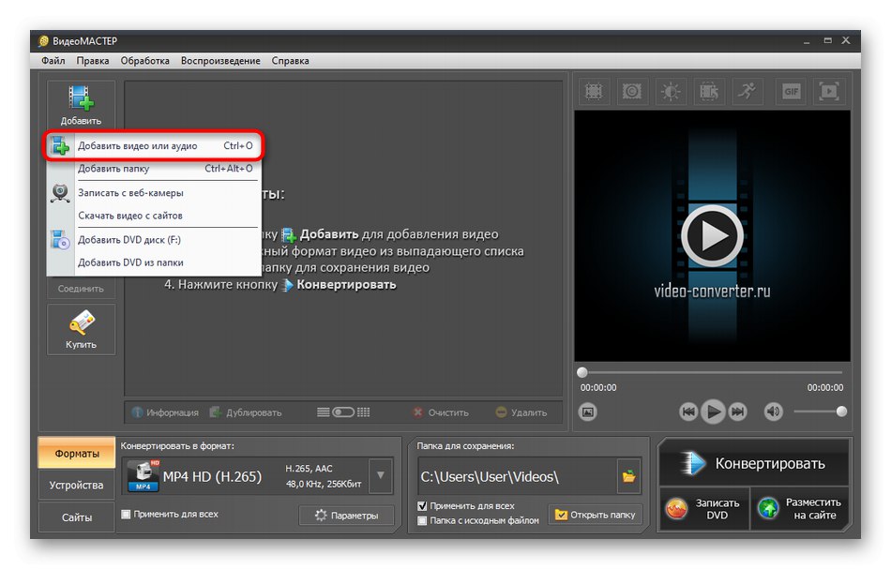Screen dimensions: 891x569
Task: Click the MP4 HD (H.265) format selector
Action: (246, 475)
